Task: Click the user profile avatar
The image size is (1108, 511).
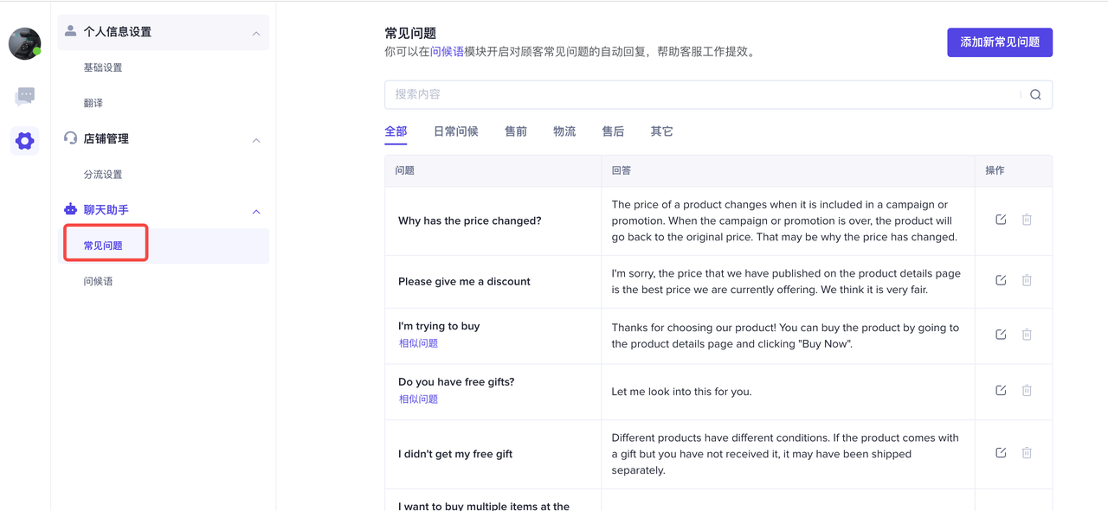Action: coord(25,44)
